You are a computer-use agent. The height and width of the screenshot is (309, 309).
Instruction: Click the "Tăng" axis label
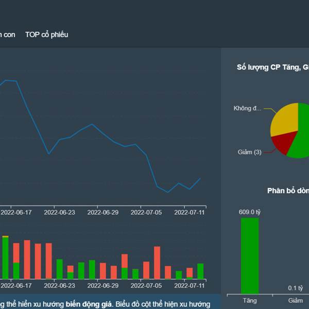[x=250, y=301]
